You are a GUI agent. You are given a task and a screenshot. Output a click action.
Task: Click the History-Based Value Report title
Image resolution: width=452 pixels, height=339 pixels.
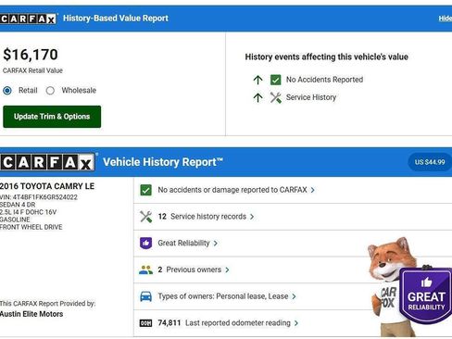(116, 19)
